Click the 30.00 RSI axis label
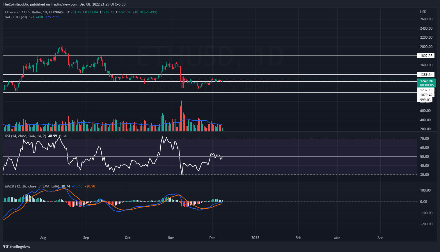440x252 pixels. point(425,175)
